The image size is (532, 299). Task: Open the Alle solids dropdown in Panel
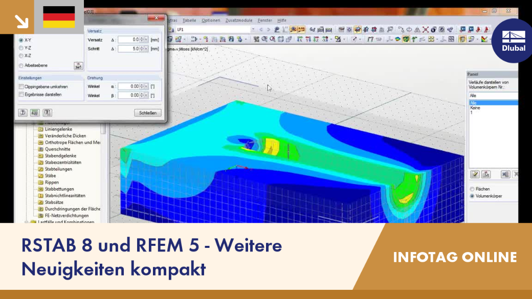(x=493, y=96)
